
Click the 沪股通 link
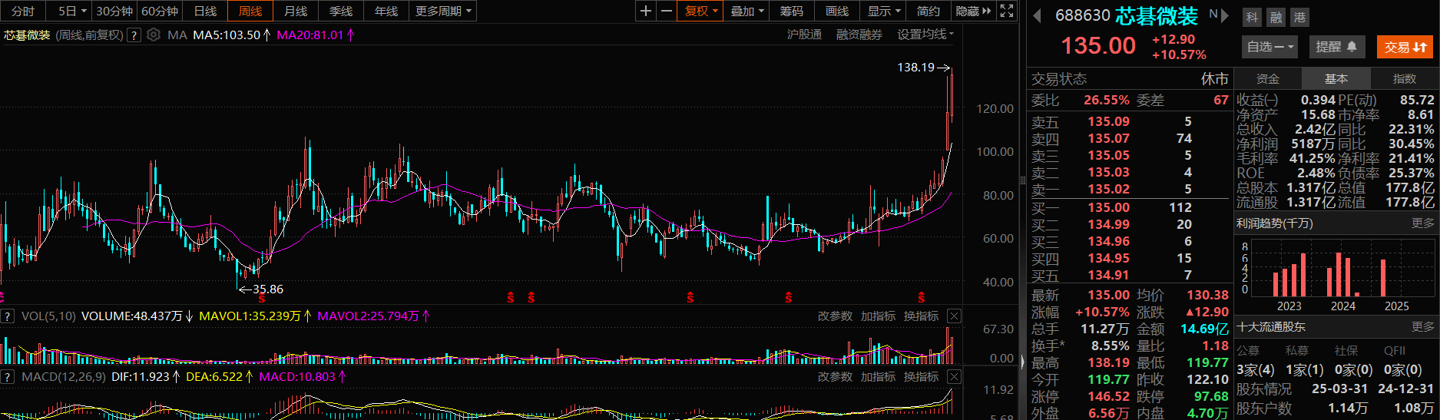coord(804,35)
